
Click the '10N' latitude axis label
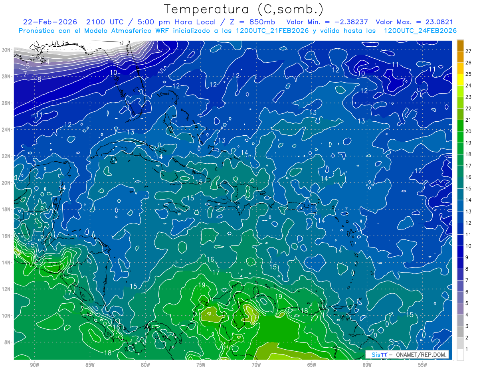click(6, 316)
